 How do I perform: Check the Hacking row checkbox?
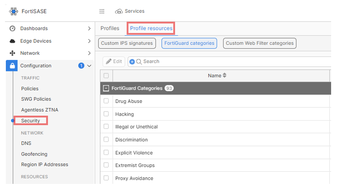106,114
